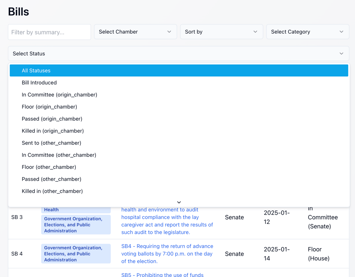Click the Senate chamber cell in SB 3 row

tap(234, 217)
